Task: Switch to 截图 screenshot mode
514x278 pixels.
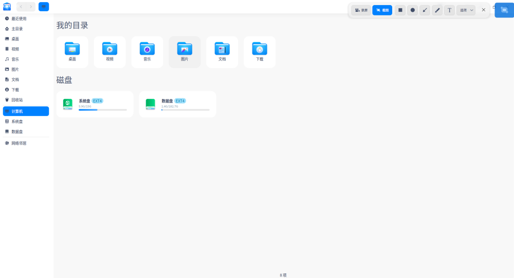Action: click(x=382, y=10)
